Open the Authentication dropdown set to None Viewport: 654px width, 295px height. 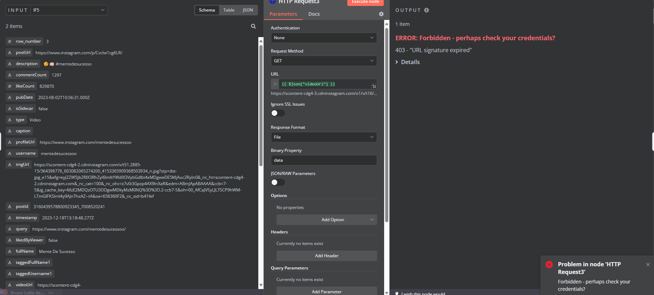323,38
